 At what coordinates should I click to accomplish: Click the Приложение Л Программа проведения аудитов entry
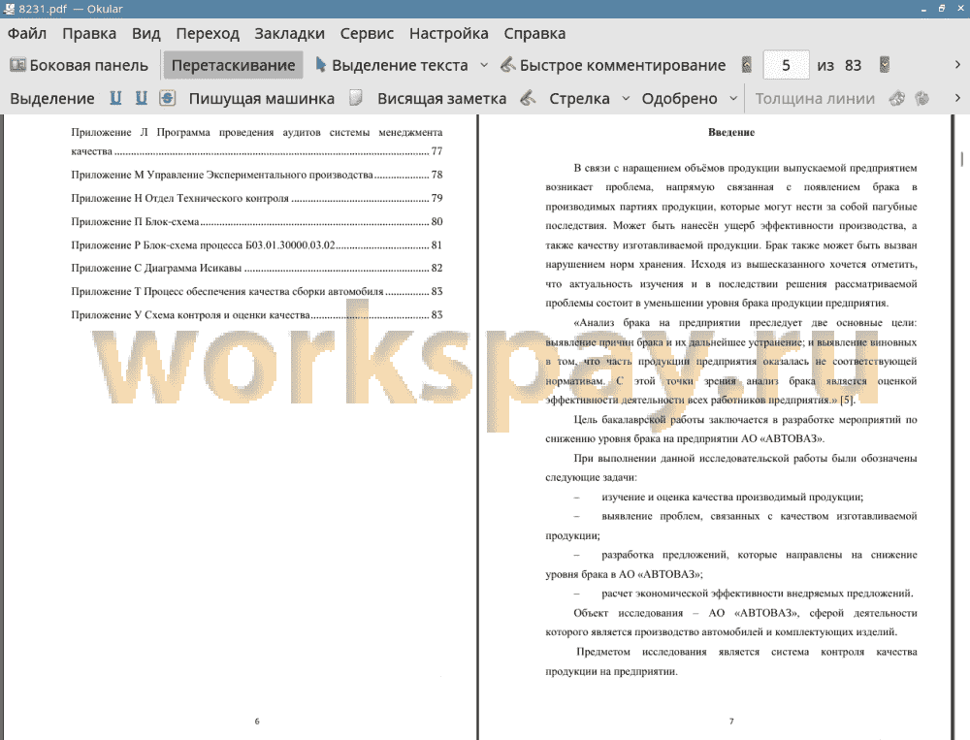(257, 142)
